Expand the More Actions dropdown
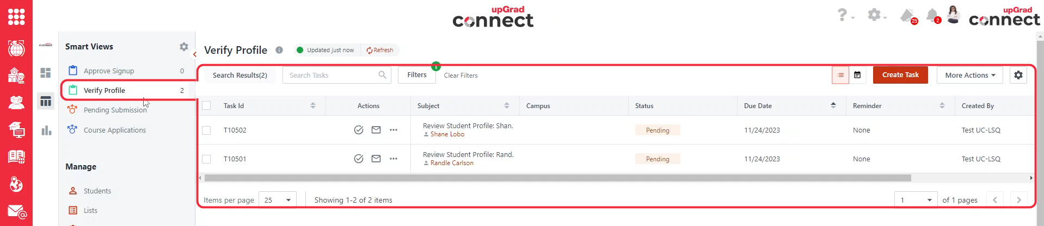 point(970,75)
